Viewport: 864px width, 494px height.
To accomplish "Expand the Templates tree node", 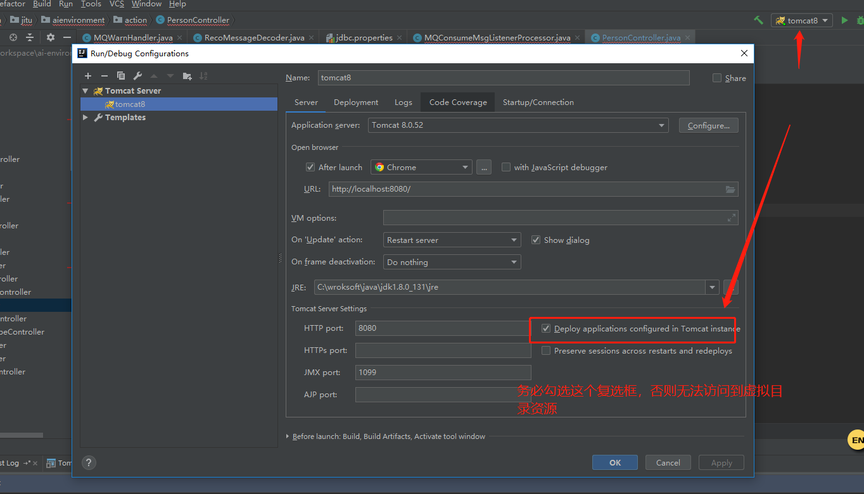I will [x=85, y=118].
